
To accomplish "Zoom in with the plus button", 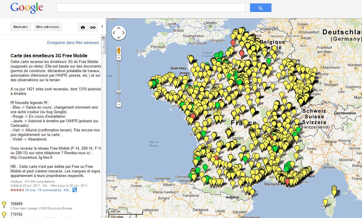I will [119, 58].
